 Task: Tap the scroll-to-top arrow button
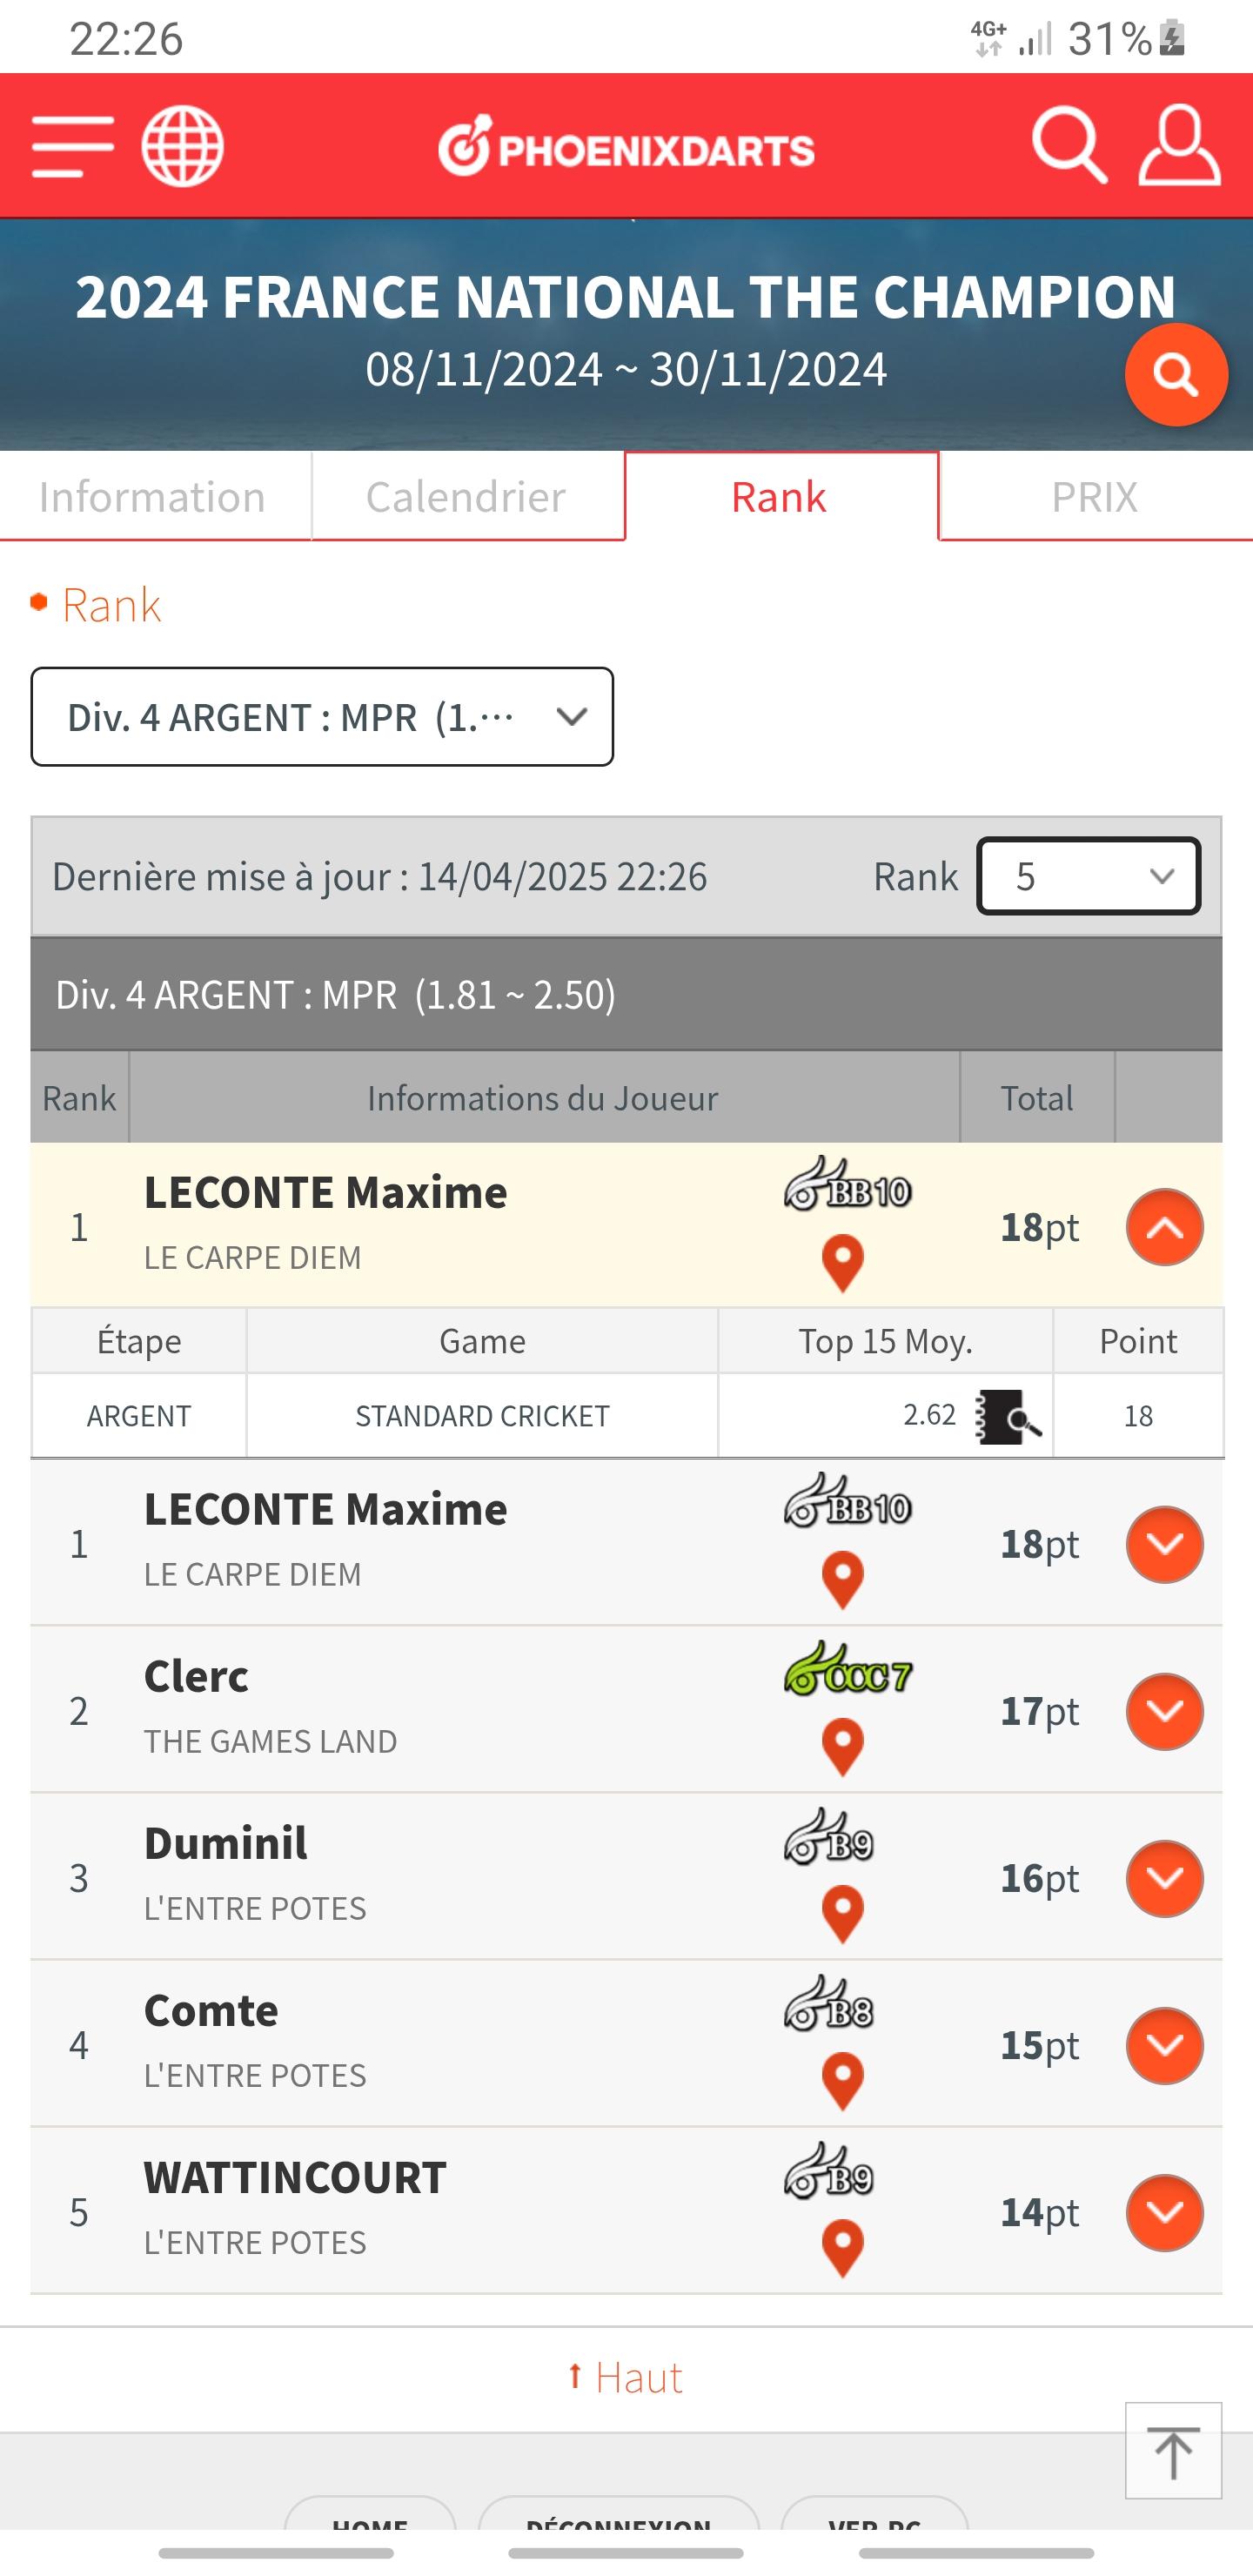[1173, 2451]
